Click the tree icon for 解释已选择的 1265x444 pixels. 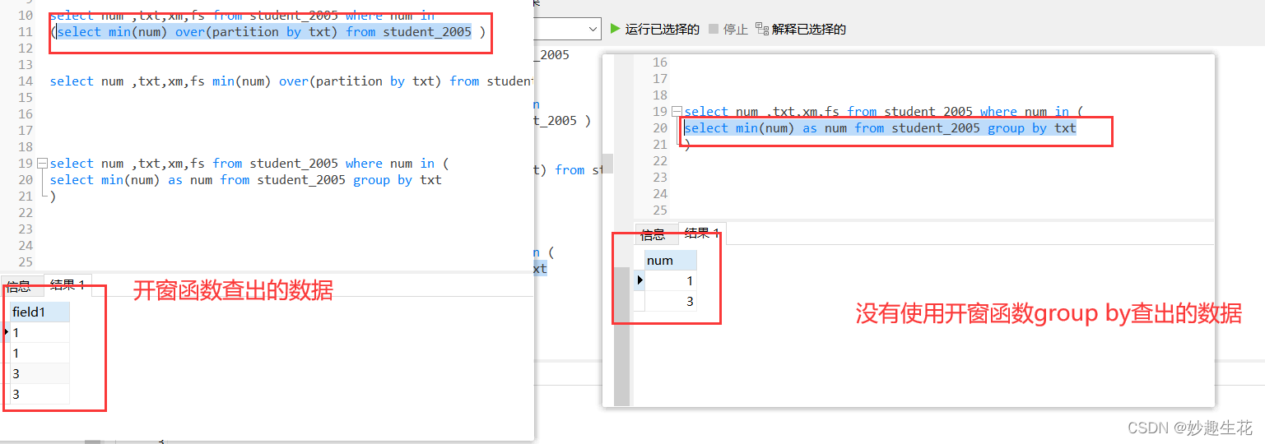click(761, 29)
